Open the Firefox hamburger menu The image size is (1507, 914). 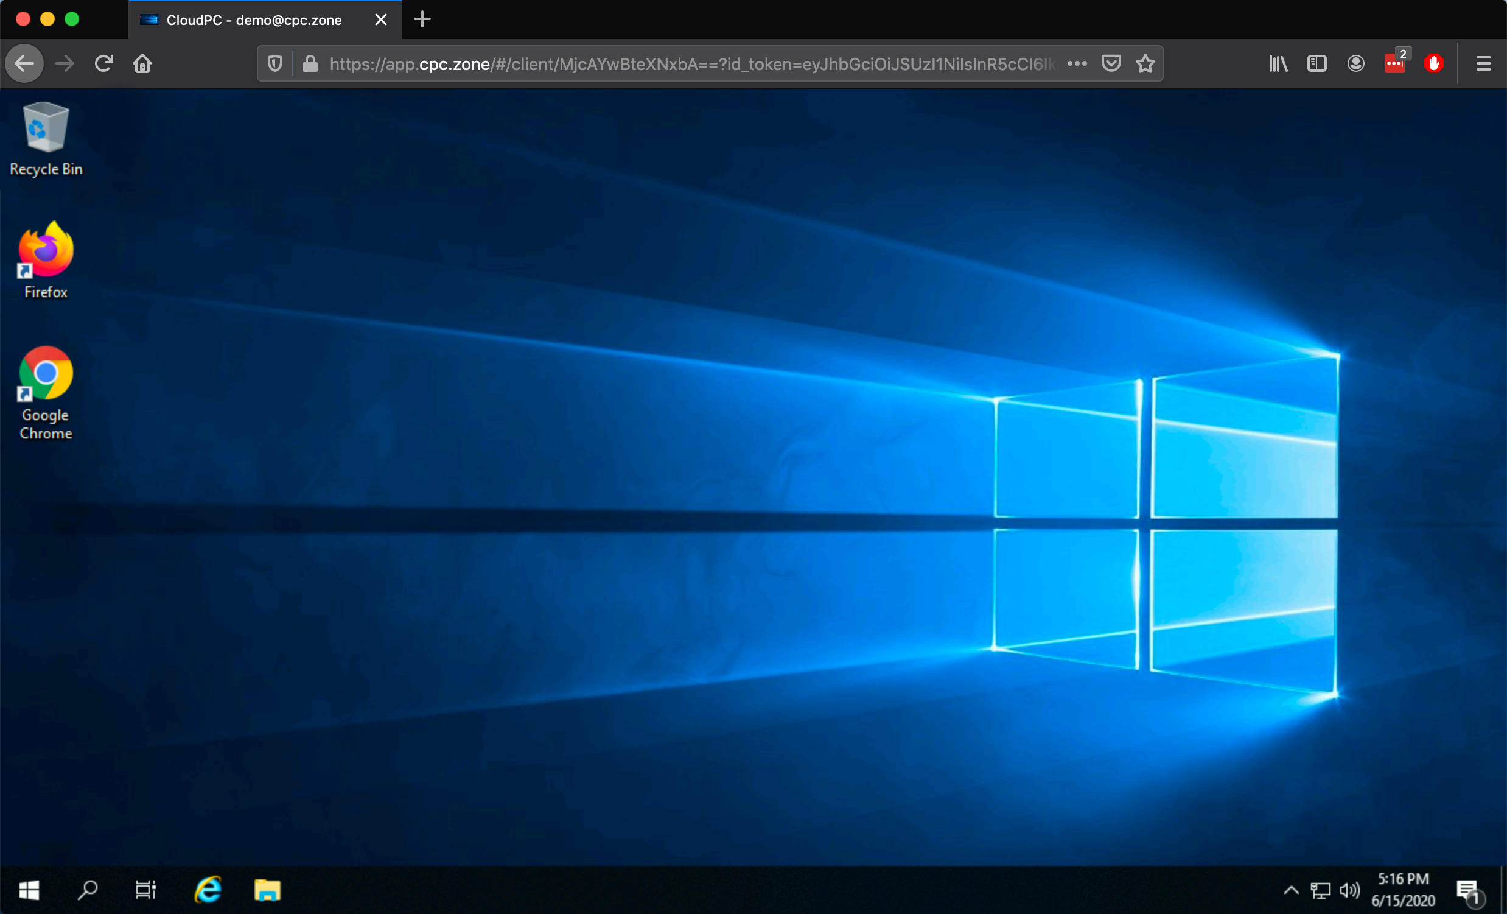(x=1483, y=63)
